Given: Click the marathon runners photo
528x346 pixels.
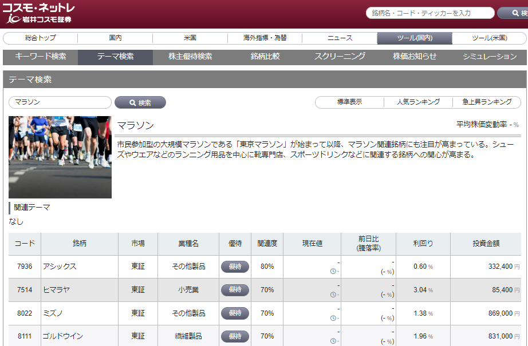Looking at the screenshot, I should click(60, 156).
